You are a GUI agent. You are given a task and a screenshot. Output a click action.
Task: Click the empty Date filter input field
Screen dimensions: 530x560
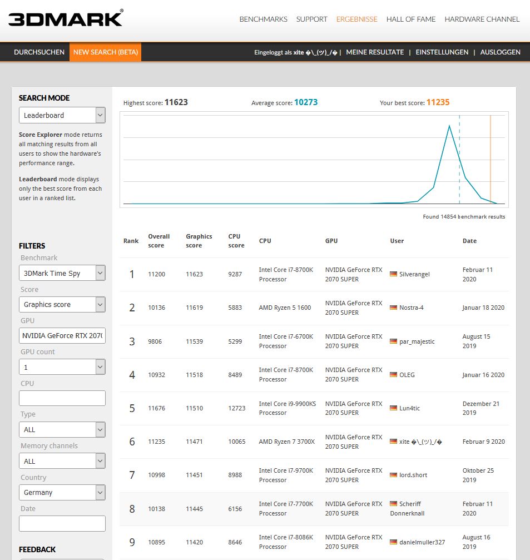[x=62, y=523]
